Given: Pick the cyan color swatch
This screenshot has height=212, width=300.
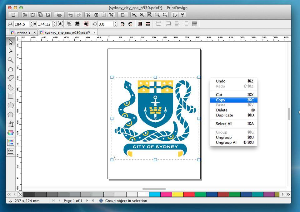Looking at the screenshot, I should click(x=155, y=194).
